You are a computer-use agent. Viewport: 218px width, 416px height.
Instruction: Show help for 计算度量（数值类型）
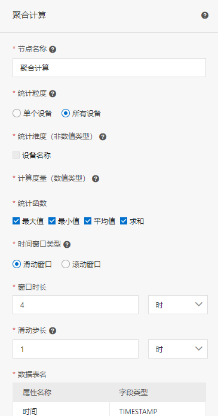click(x=96, y=179)
